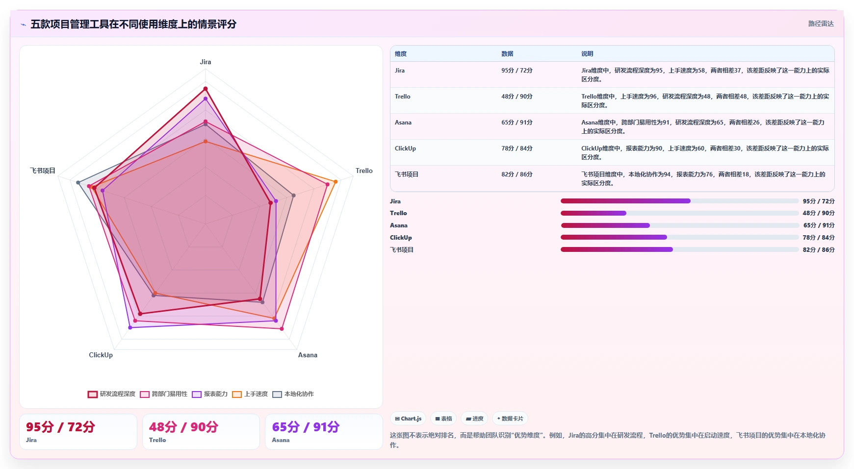Click the 路径雷达 label in header
Screen dimensions: 854x469
(821, 24)
